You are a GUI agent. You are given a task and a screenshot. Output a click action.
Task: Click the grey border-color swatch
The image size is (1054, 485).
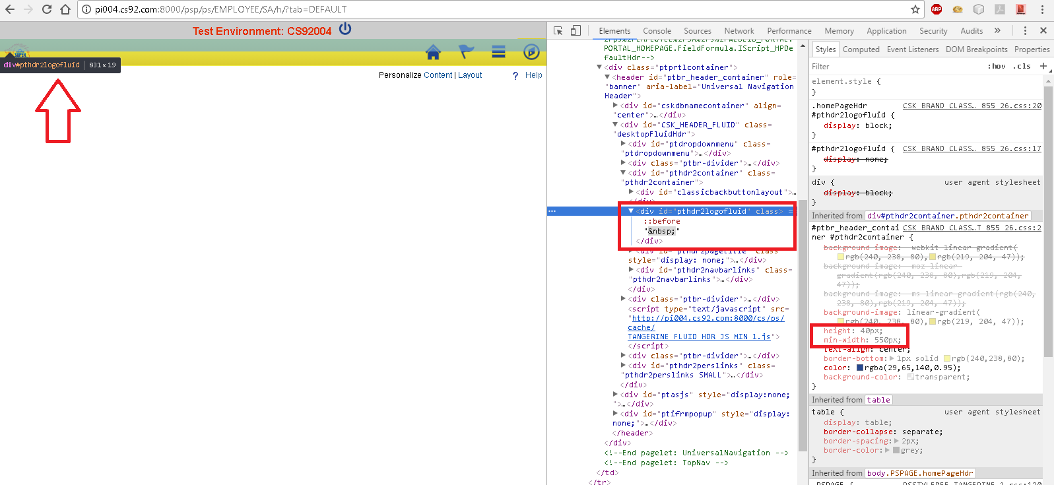(x=896, y=450)
